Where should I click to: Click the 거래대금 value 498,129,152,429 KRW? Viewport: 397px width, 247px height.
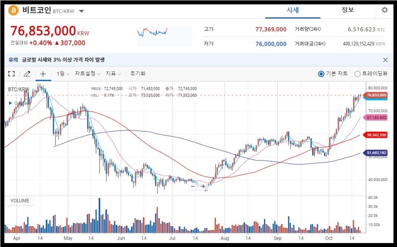[364, 44]
